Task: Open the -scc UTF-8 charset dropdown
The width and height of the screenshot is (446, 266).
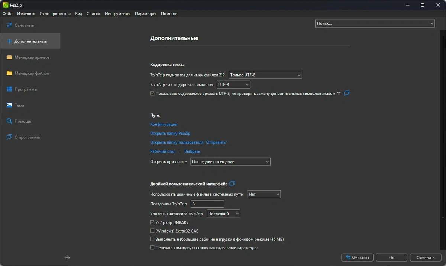Action: tap(233, 84)
